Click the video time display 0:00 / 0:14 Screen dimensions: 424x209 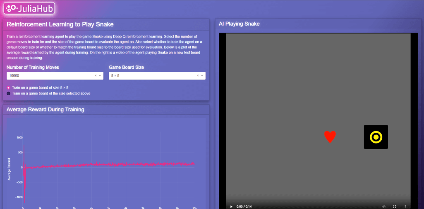244,207
